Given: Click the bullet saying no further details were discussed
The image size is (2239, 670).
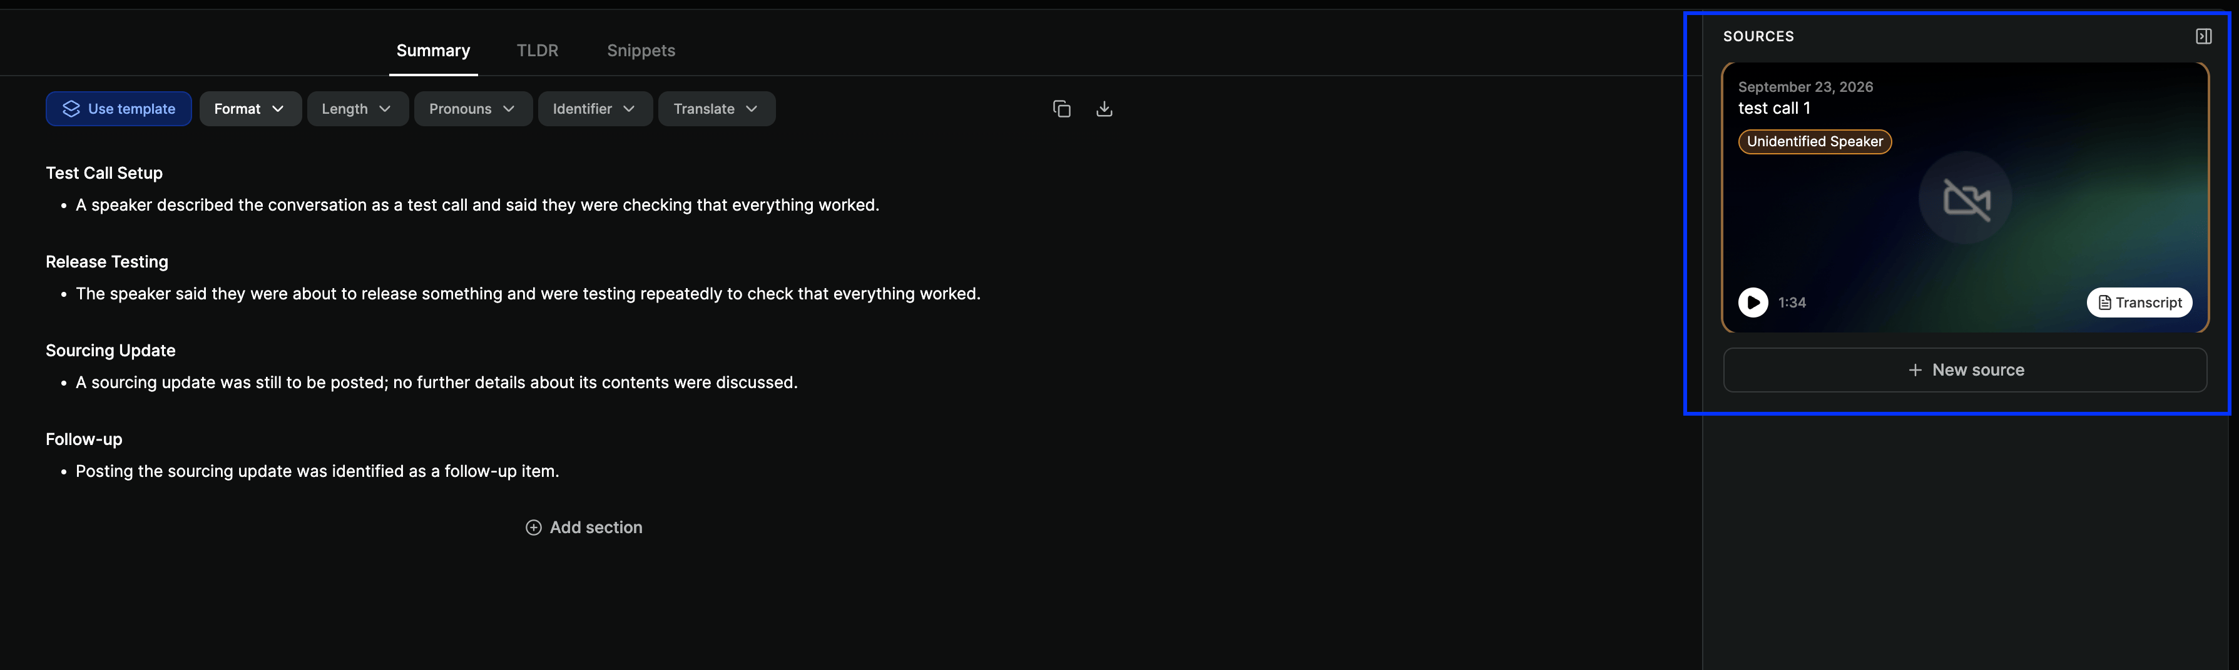Looking at the screenshot, I should tap(436, 382).
